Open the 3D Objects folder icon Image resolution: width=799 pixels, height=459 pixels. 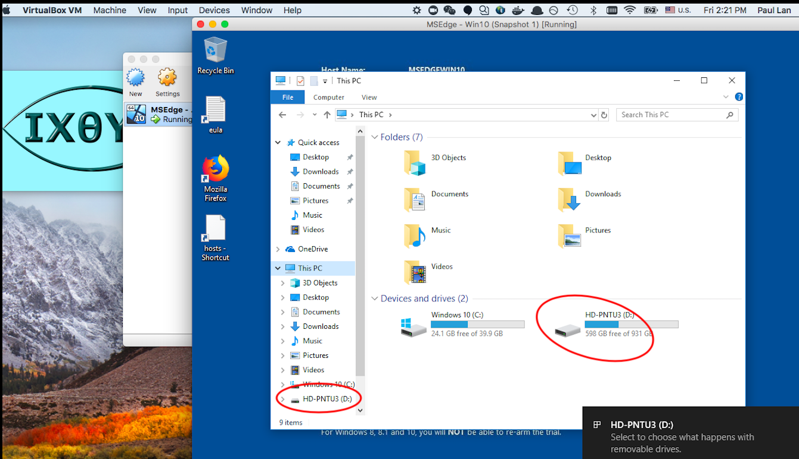[415, 162]
